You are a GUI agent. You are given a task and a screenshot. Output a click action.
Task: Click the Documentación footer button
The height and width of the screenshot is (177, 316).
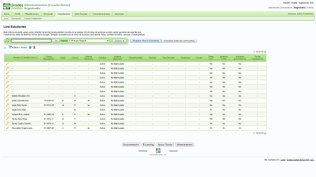[131, 145]
